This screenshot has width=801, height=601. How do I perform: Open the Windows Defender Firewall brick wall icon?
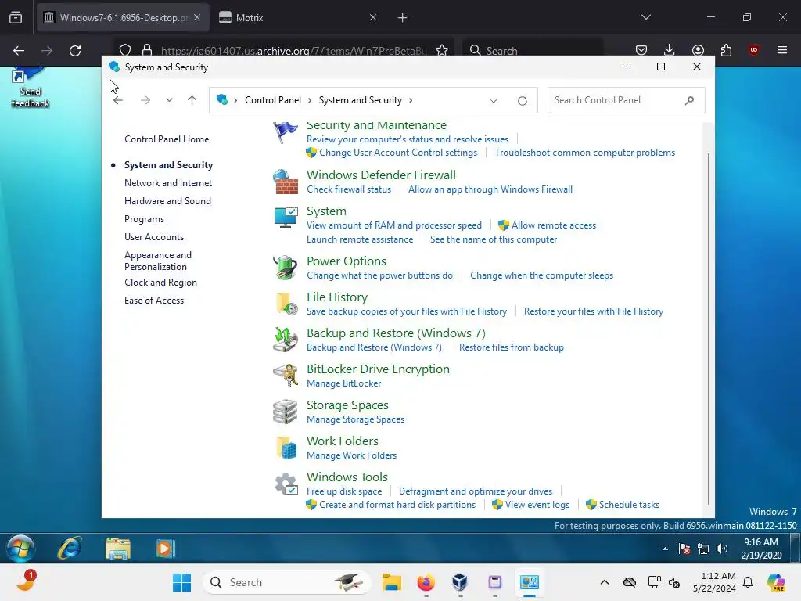coord(285,182)
